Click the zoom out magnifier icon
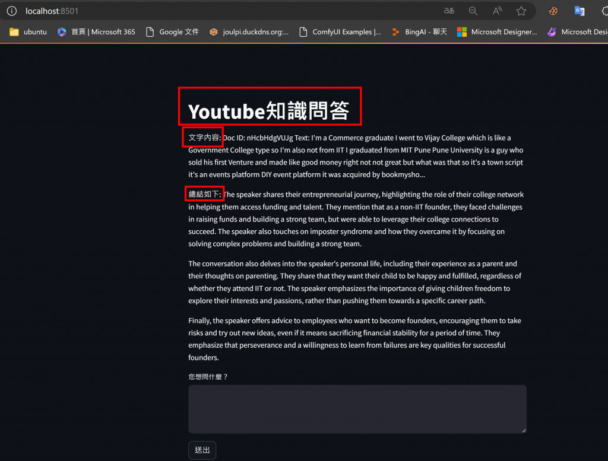The width and height of the screenshot is (608, 461). [x=473, y=11]
